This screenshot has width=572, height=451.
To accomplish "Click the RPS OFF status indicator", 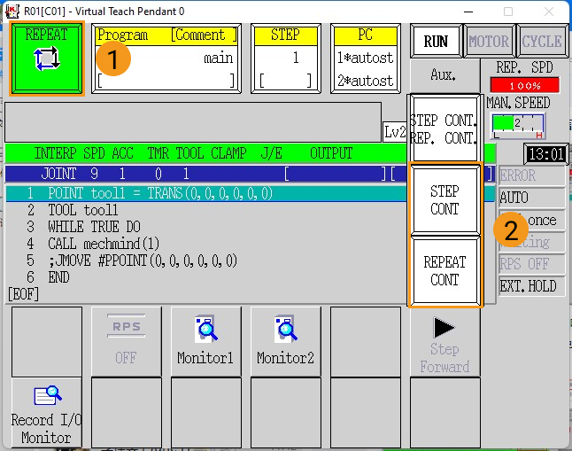I will pos(531,264).
